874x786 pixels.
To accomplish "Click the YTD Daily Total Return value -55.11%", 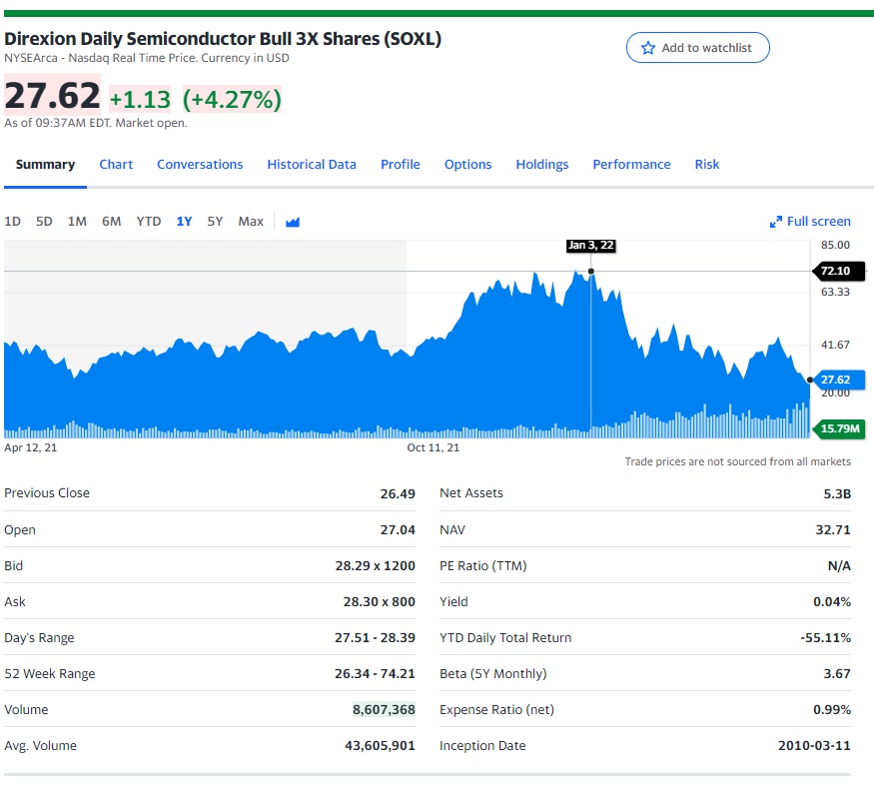I will [825, 638].
